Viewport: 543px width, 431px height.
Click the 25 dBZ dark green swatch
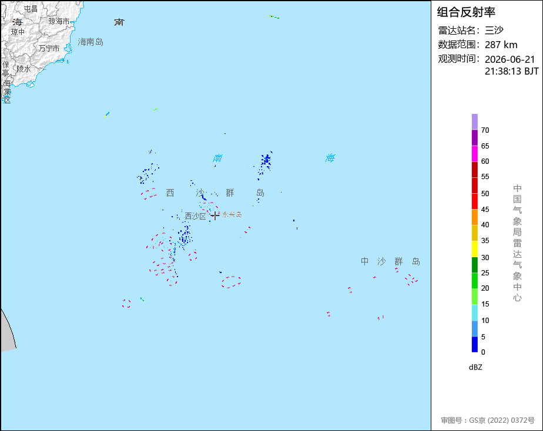point(475,265)
